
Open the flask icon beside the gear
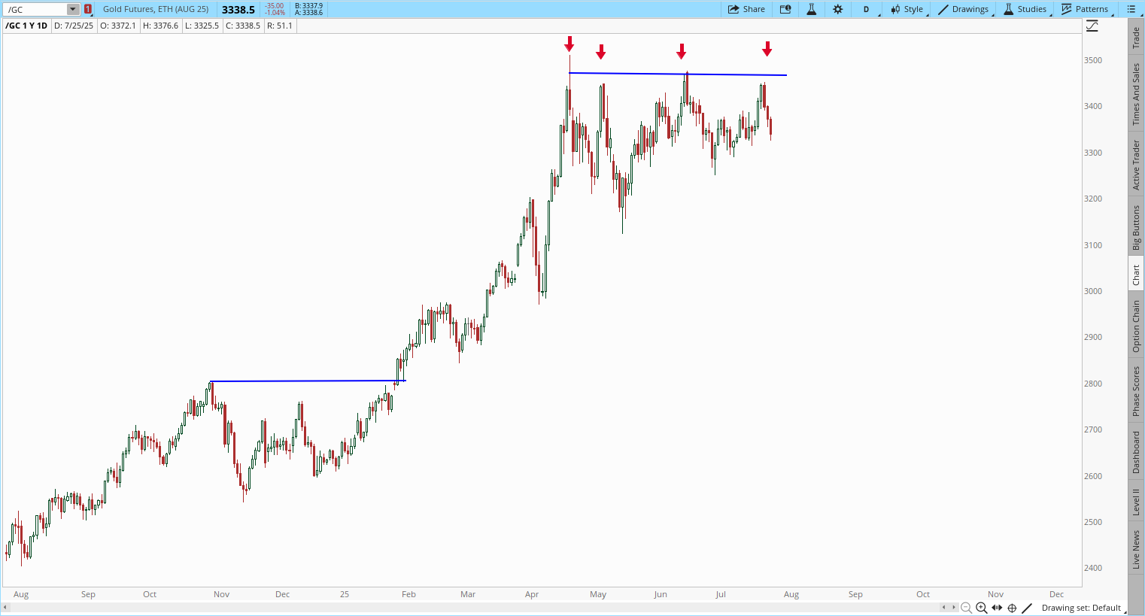[811, 9]
